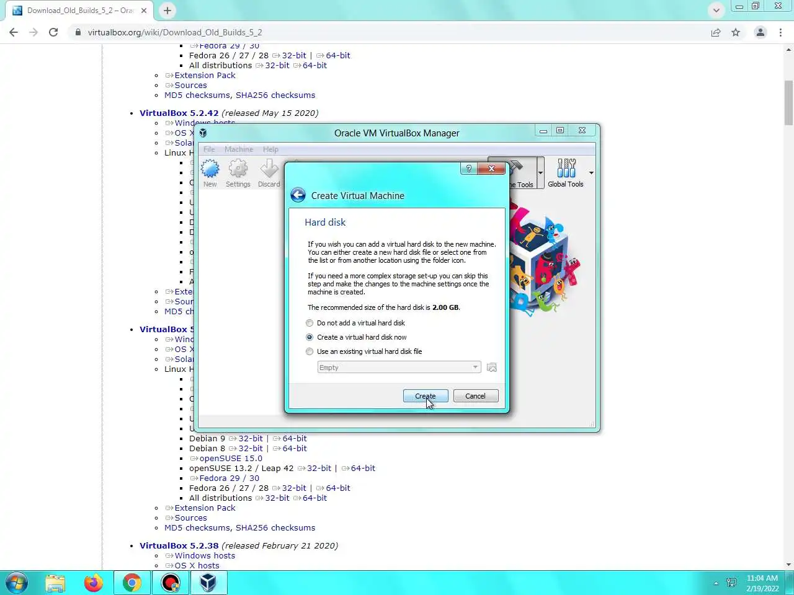794x595 pixels.
Task: Click the topmost Extension Pack link
Action: [205, 75]
